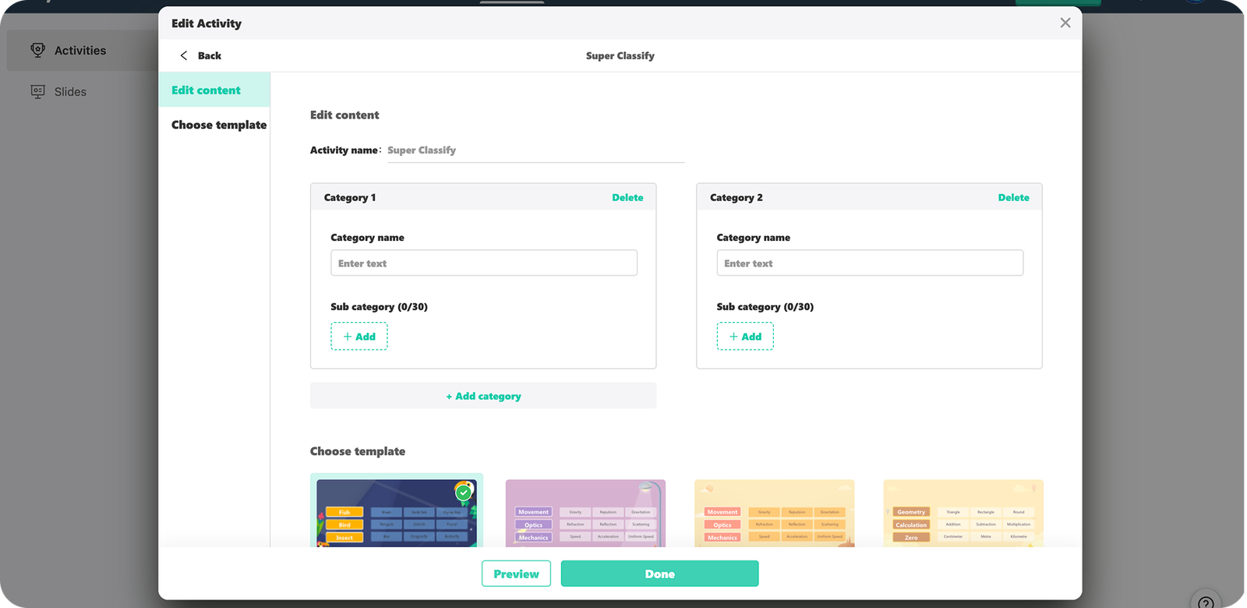The height and width of the screenshot is (608, 1247).
Task: Click the Activities trophy icon in sidebar
Action: pos(37,51)
